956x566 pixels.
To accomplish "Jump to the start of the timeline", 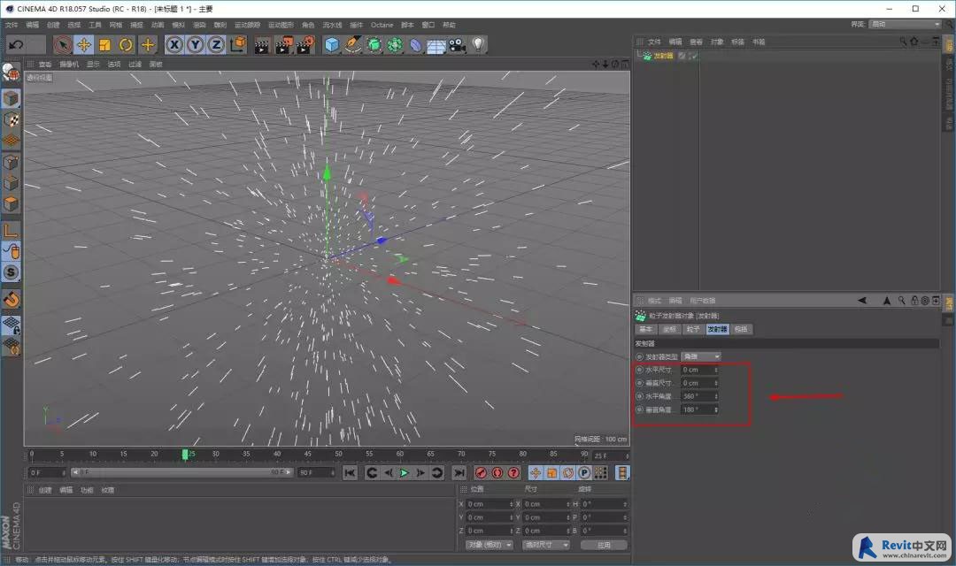I will 350,473.
